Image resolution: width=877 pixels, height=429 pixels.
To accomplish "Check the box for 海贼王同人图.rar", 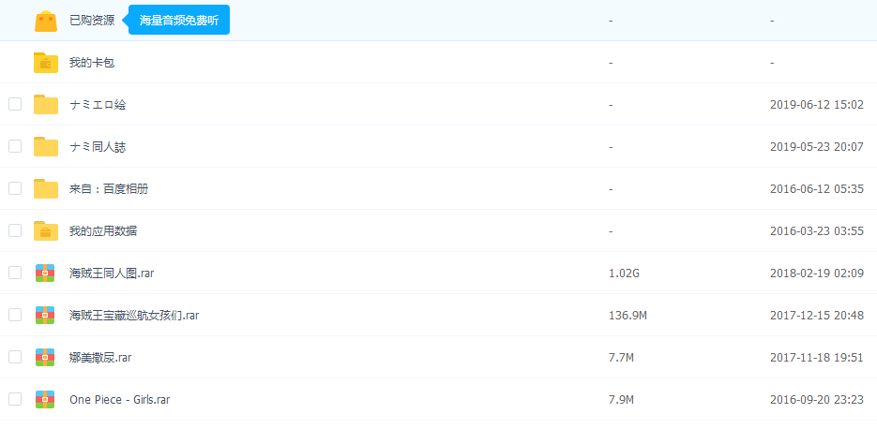I will (x=15, y=273).
